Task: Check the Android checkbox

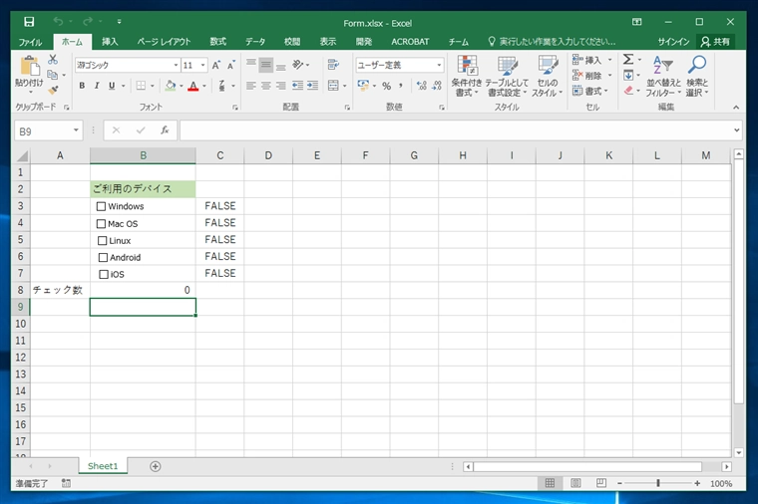Action: click(103, 257)
